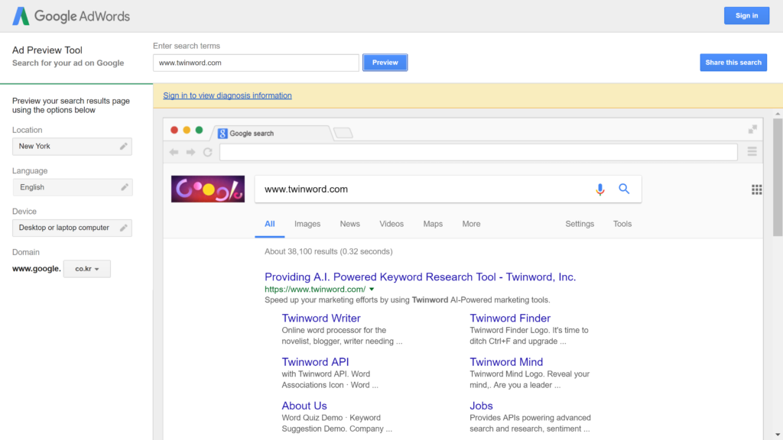Click the yellow window dot in preview
The image size is (783, 440).
coord(187,130)
